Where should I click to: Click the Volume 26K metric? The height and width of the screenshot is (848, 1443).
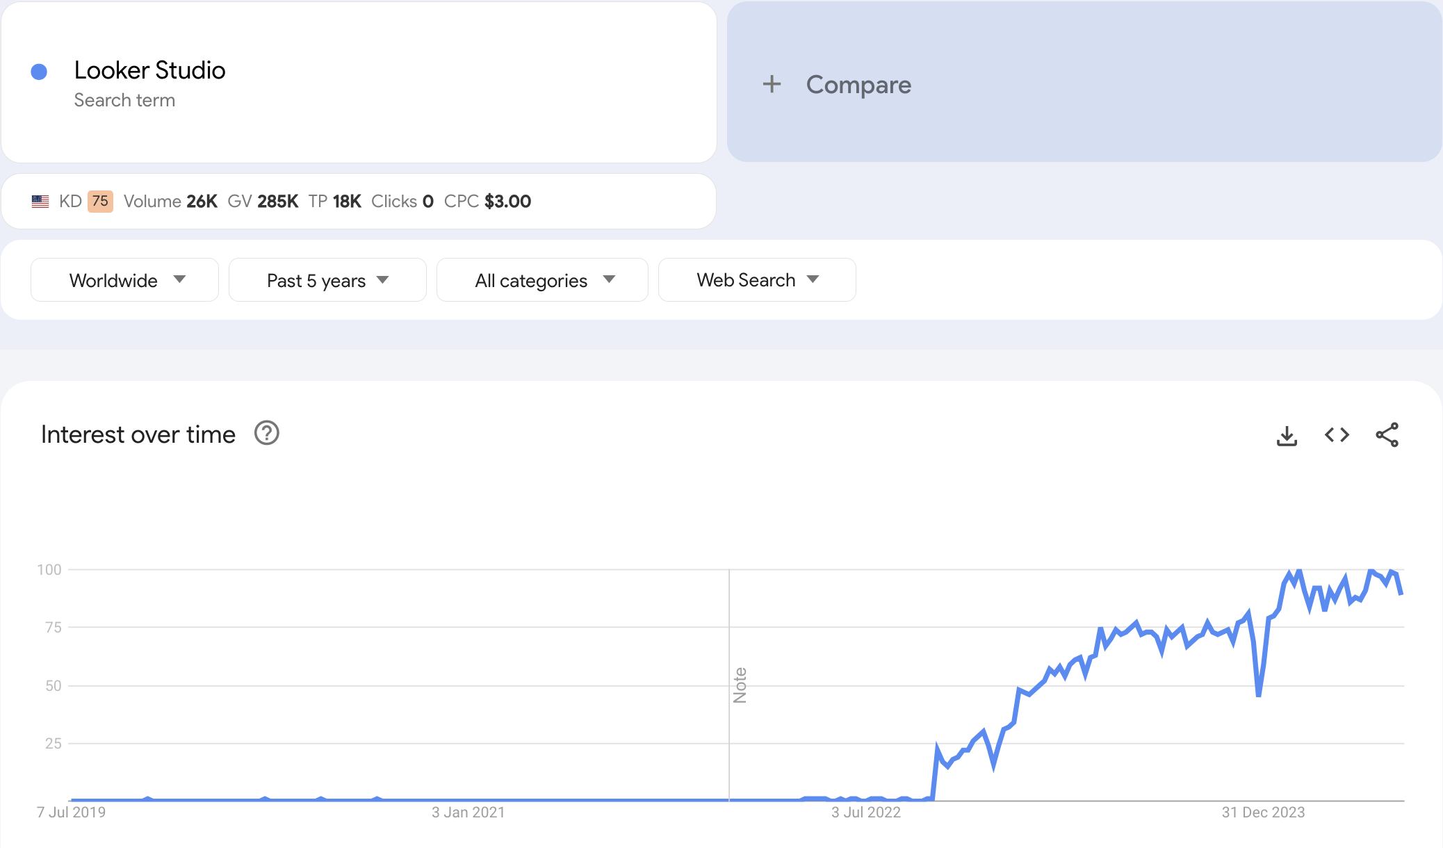coord(170,202)
